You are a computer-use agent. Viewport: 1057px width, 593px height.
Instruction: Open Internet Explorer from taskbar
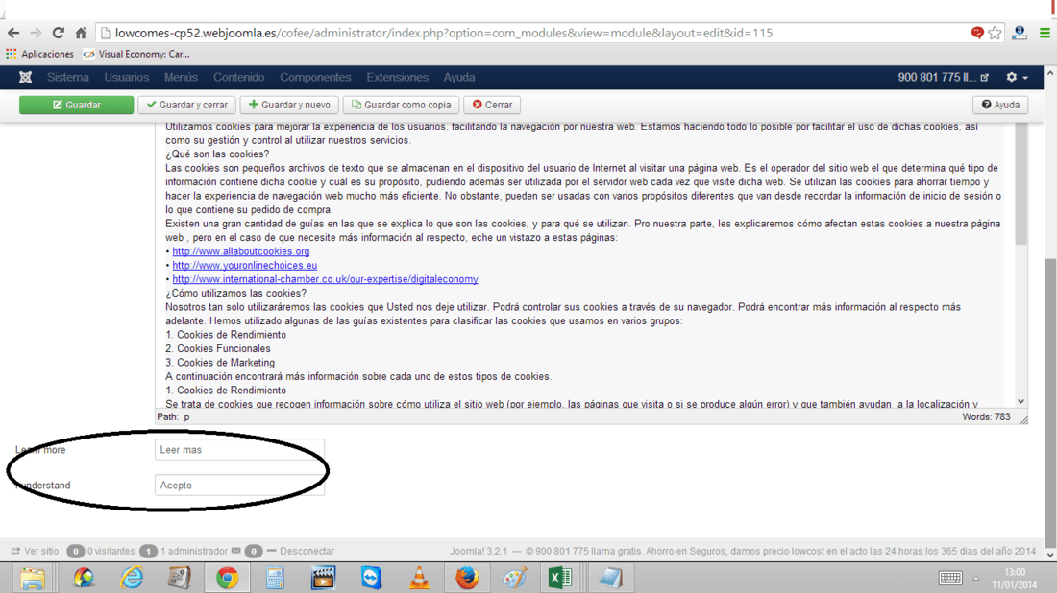(132, 579)
